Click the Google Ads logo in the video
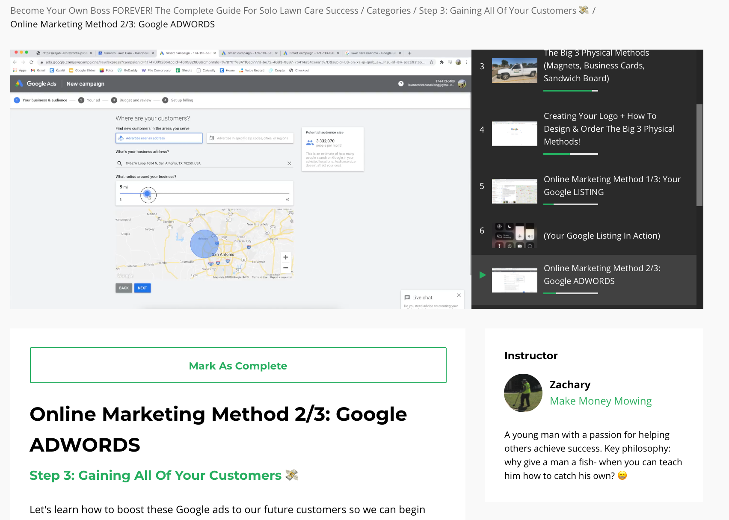Viewport: 729px width, 520px height. (36, 84)
